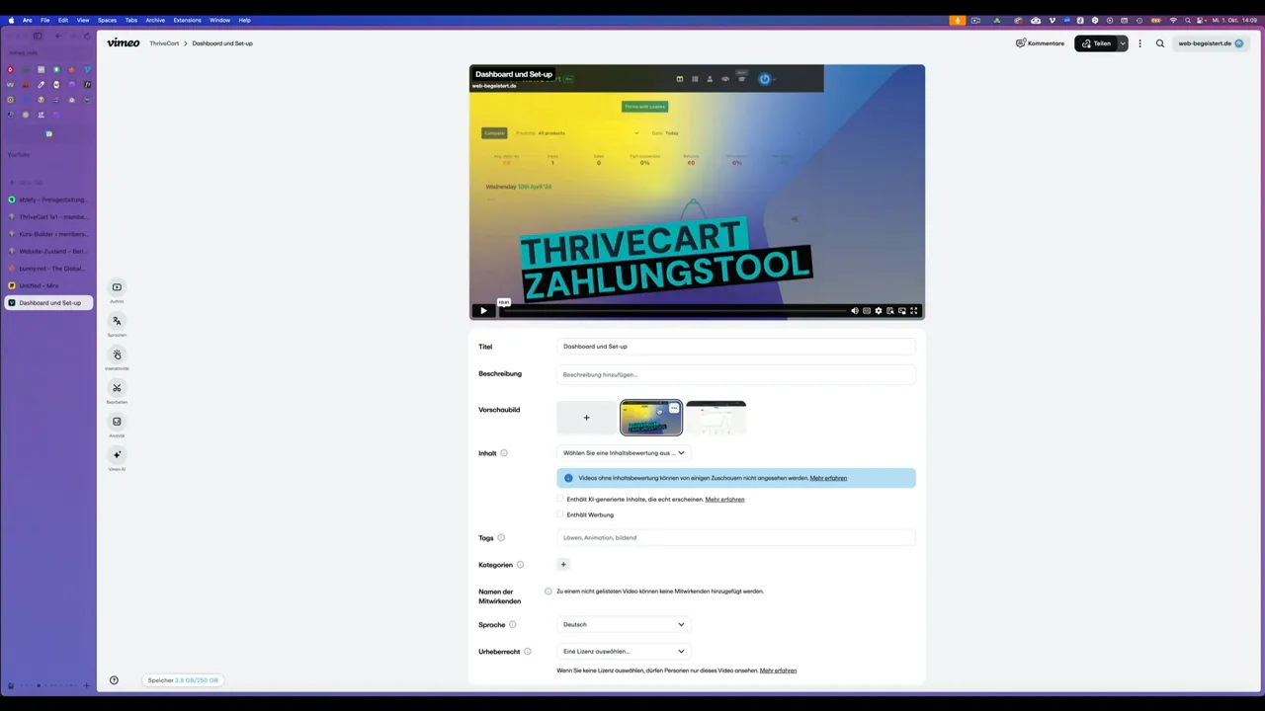Click the search magnifier in header

tap(1160, 43)
